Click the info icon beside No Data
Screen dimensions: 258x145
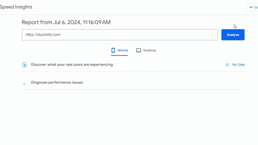[x=227, y=65]
